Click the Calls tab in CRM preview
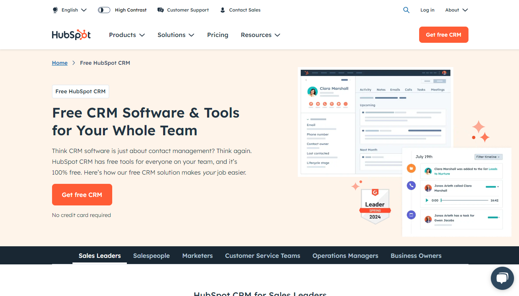Image resolution: width=519 pixels, height=296 pixels. pos(408,90)
